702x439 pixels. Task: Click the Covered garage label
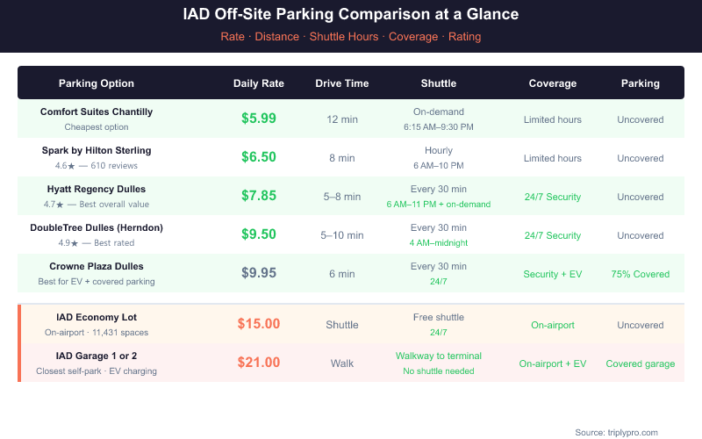tap(641, 363)
